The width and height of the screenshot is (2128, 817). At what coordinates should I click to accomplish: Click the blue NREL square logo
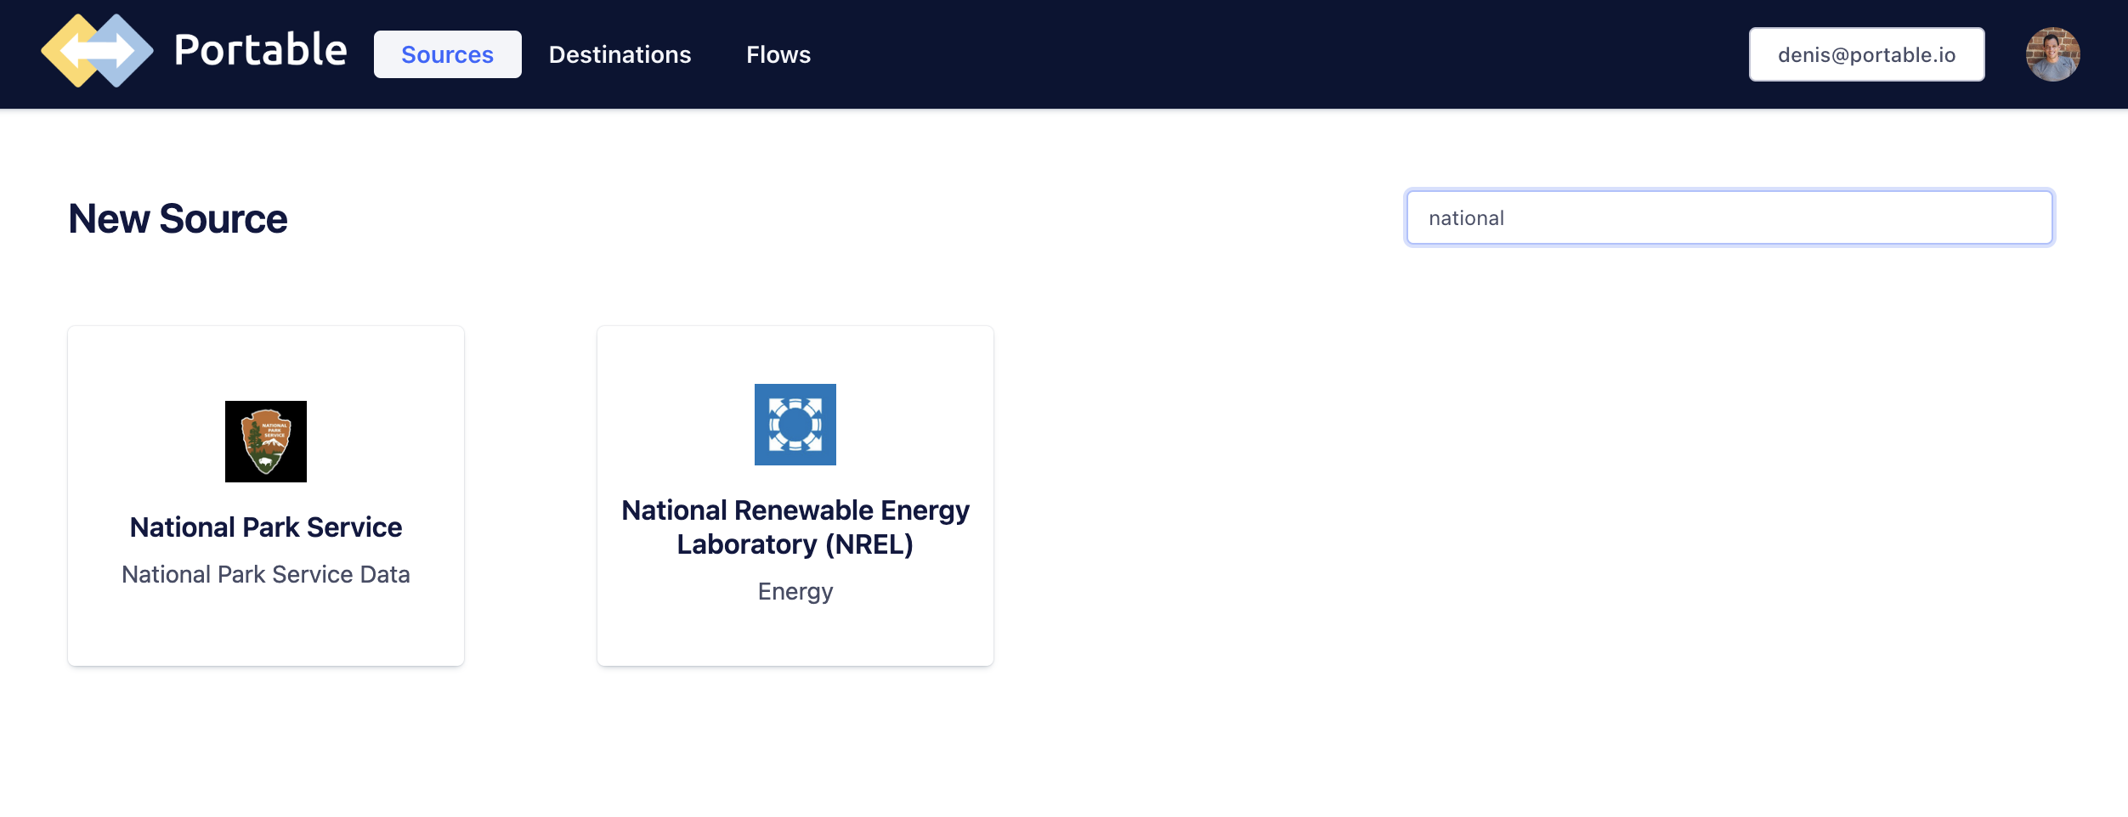pos(795,425)
